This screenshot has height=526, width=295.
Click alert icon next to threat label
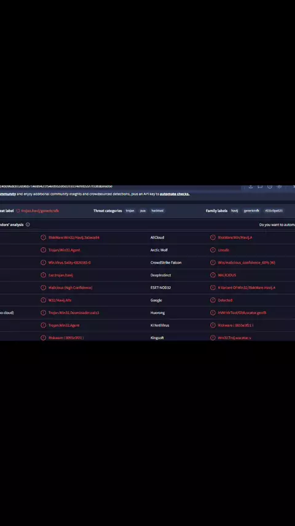tap(18, 211)
